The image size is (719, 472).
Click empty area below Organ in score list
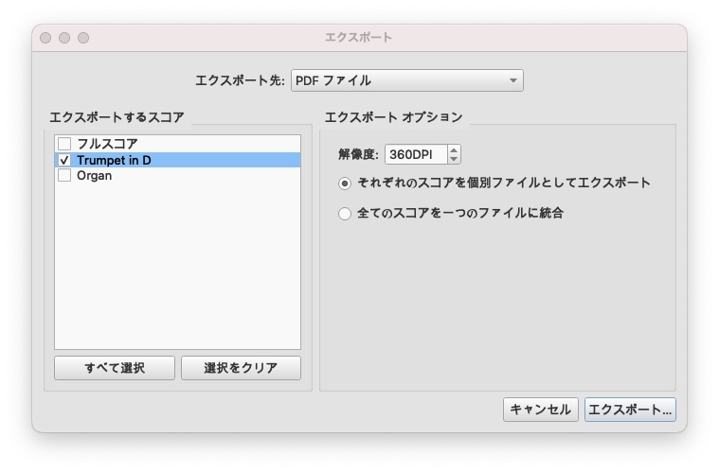[x=177, y=265]
